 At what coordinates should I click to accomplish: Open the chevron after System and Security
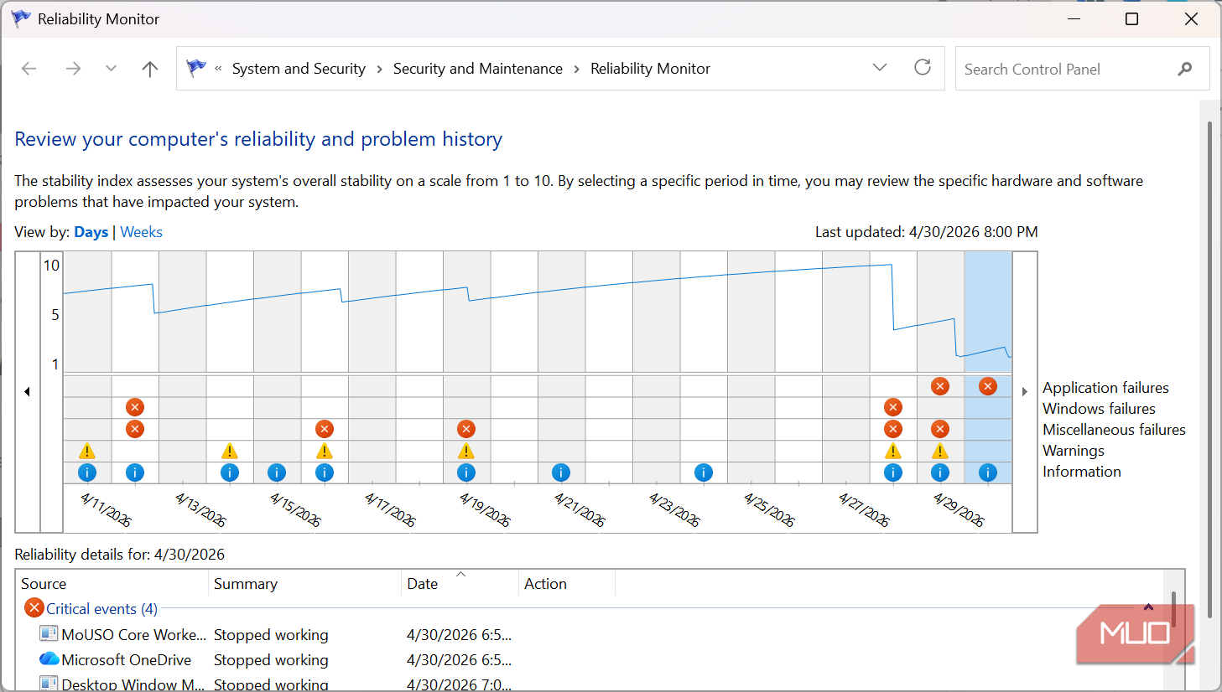pyautogui.click(x=379, y=69)
